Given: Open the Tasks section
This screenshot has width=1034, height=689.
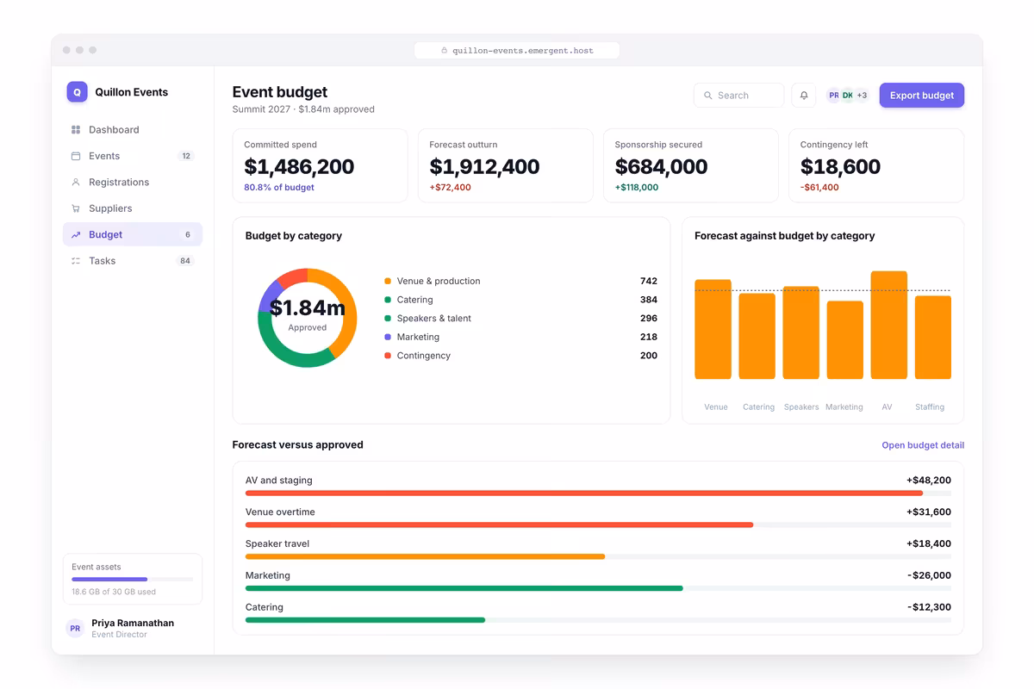Looking at the screenshot, I should pos(133,261).
